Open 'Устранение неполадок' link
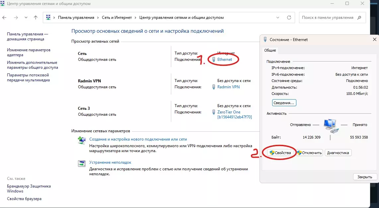 pos(110,162)
